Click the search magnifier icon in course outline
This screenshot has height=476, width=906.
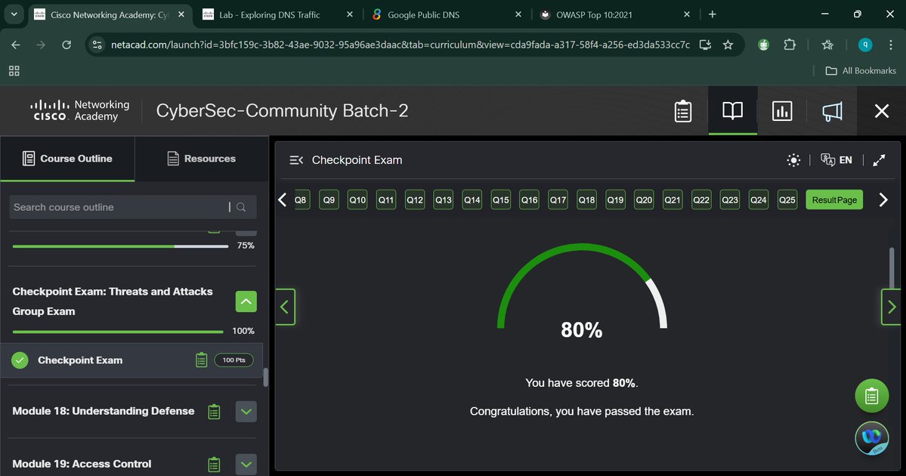(241, 207)
